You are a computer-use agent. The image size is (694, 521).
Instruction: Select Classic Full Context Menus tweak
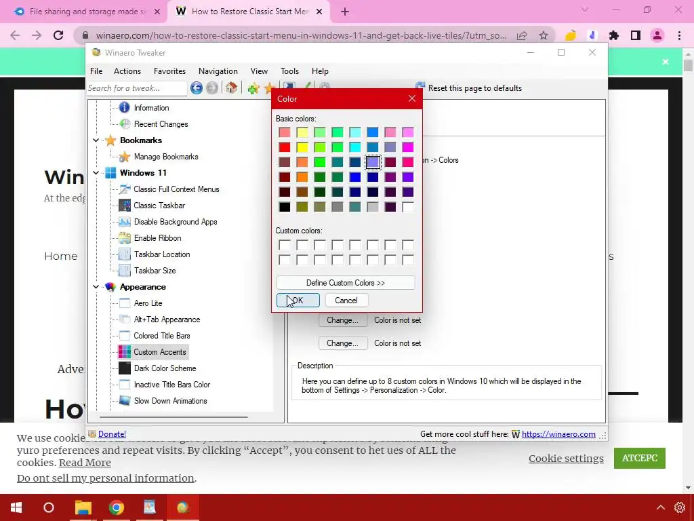point(177,189)
